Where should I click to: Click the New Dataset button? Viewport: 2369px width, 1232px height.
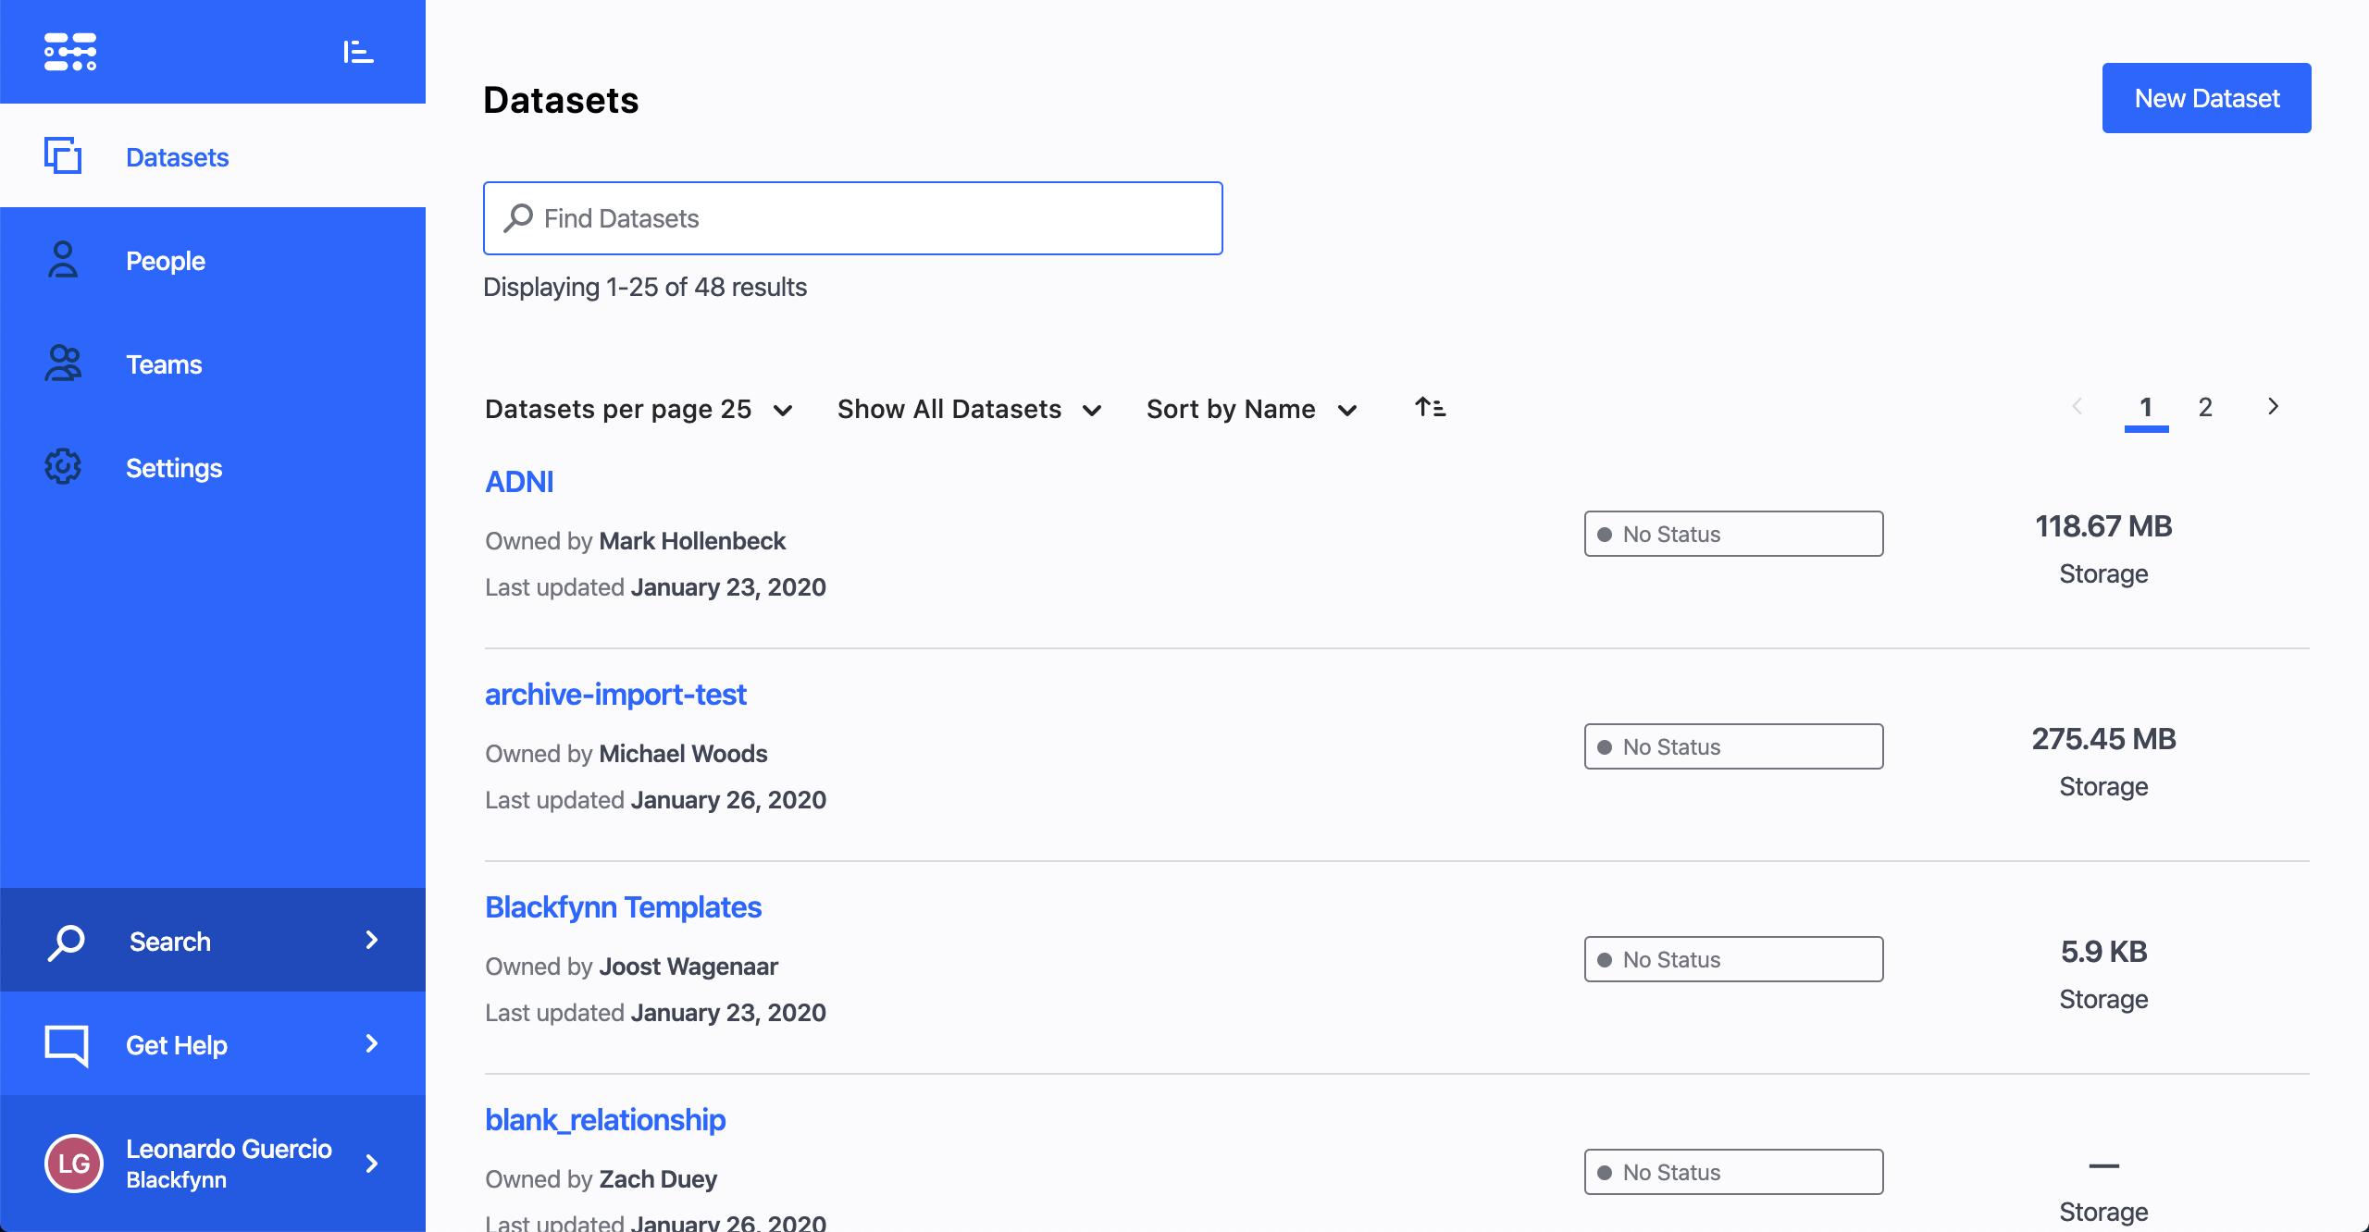[x=2206, y=98]
